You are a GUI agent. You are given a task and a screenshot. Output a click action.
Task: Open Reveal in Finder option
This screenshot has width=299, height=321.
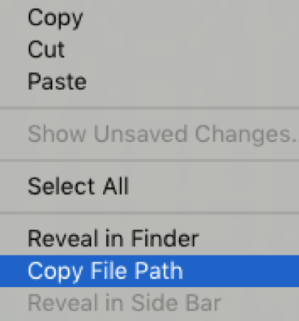click(x=149, y=239)
